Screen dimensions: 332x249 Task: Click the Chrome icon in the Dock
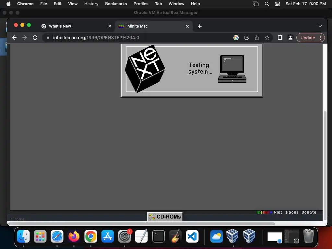click(91, 236)
